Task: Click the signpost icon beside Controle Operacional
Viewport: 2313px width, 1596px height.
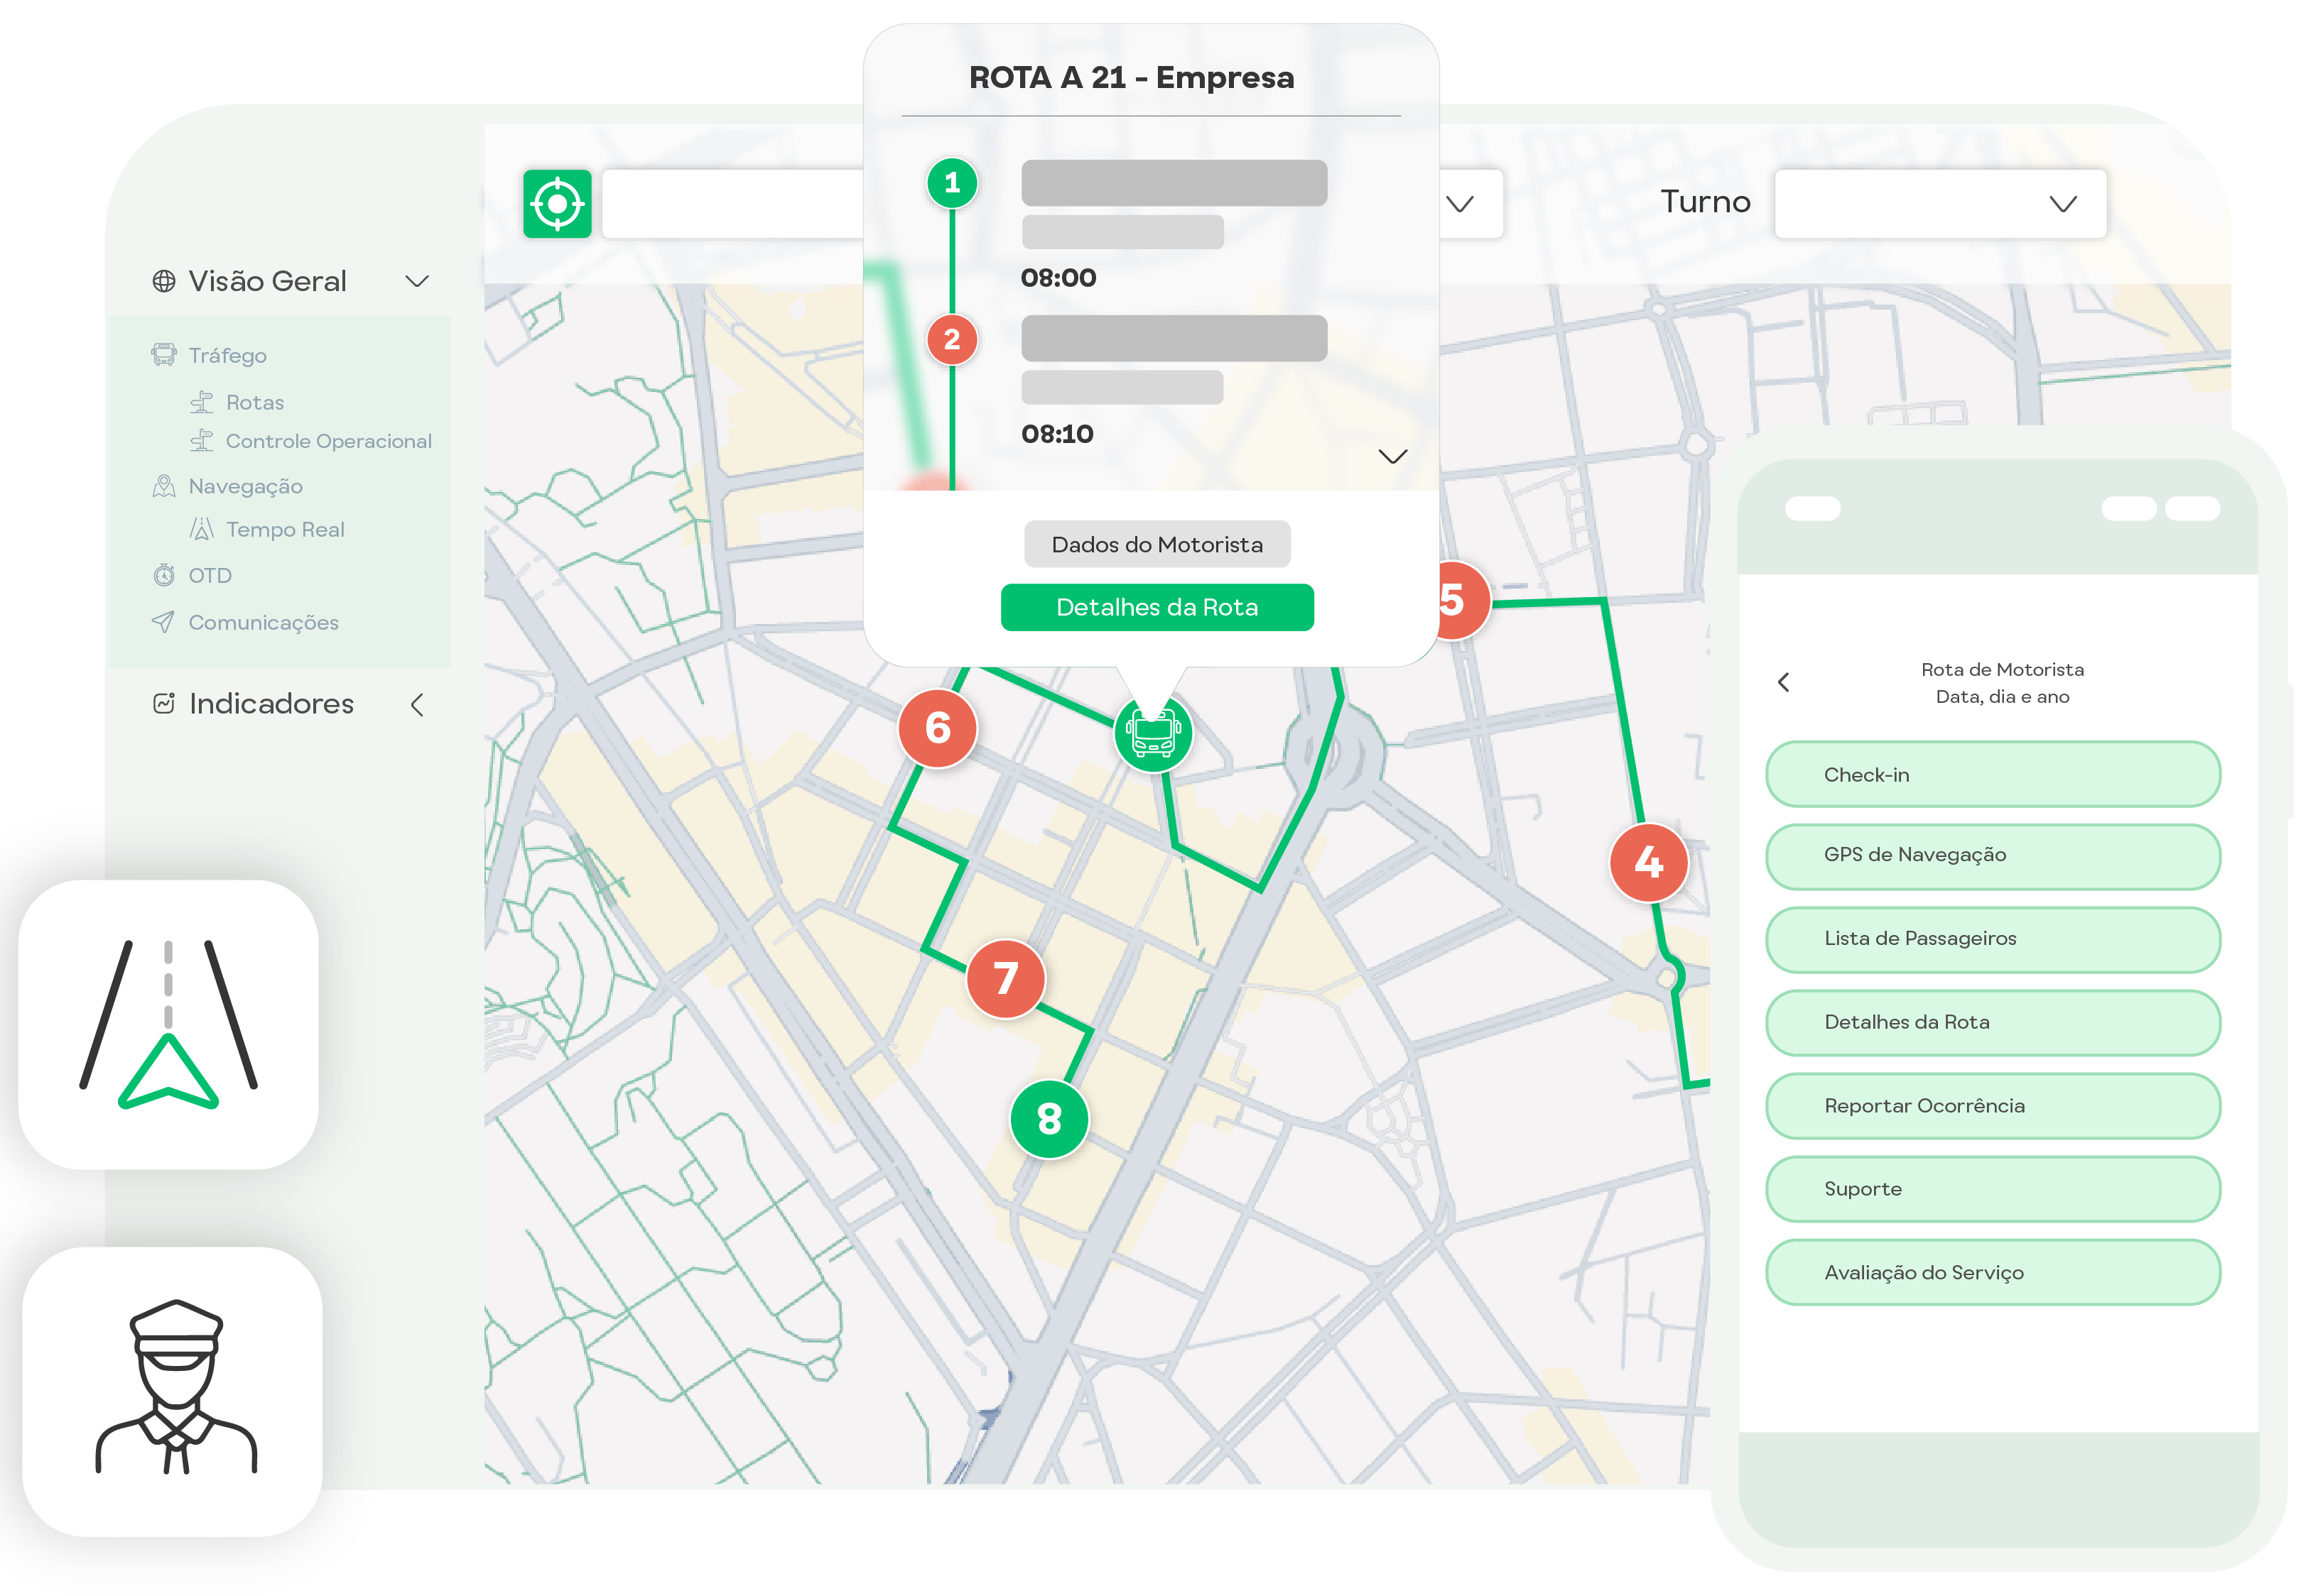Action: point(202,440)
